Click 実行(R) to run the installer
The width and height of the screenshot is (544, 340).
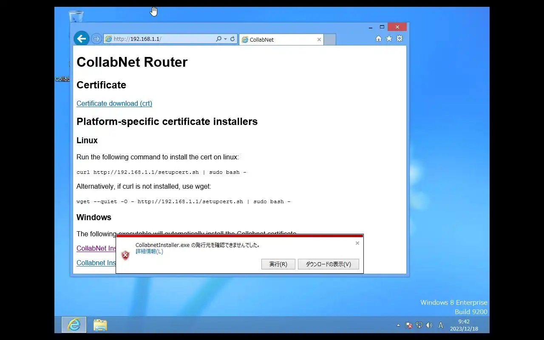click(278, 264)
